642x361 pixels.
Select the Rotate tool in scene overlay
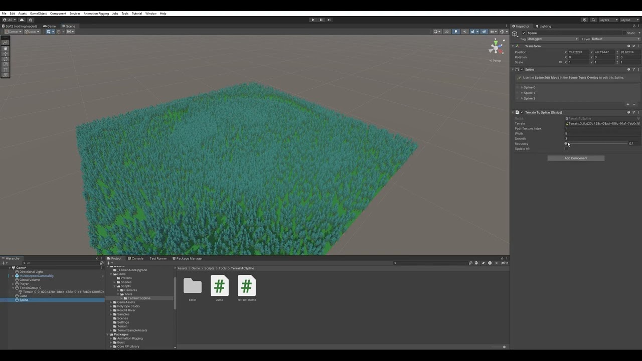6,59
